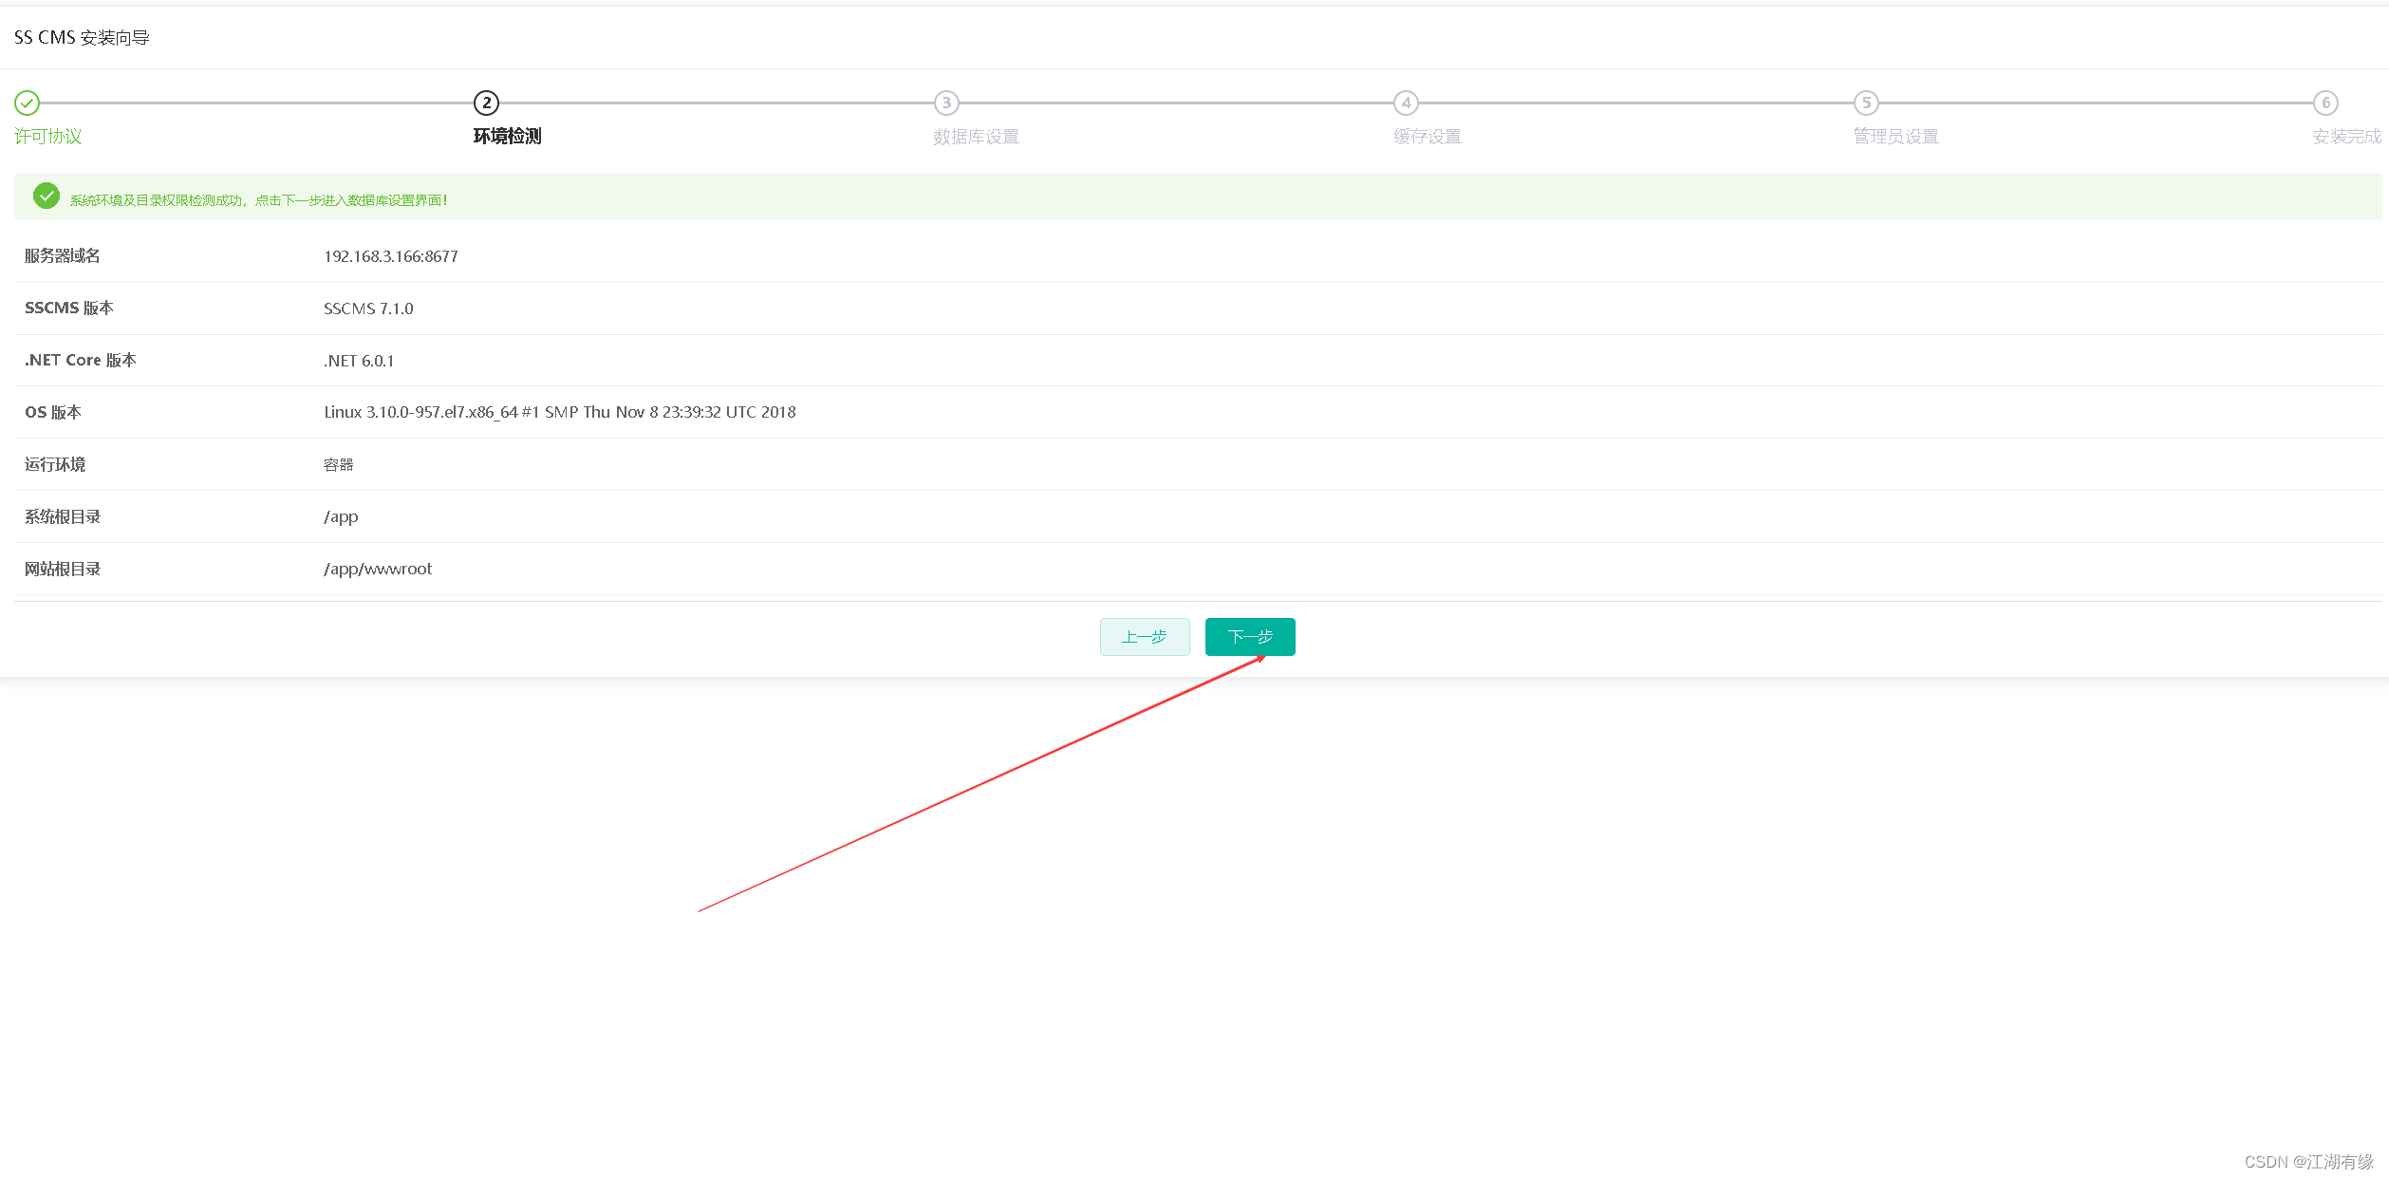
Task: Click the OS 版本 row label
Action: coord(53,412)
